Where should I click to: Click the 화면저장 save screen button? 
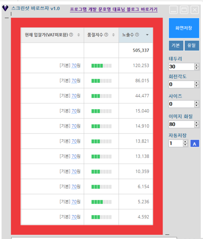(184, 28)
